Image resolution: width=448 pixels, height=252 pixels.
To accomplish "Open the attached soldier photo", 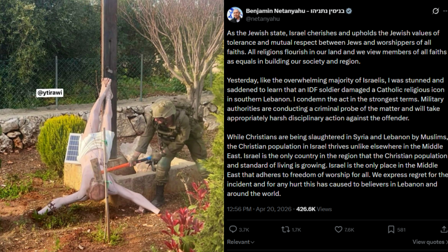I will coord(111,126).
